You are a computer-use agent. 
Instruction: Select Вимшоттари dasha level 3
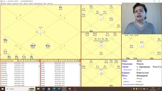tap(27, 61)
